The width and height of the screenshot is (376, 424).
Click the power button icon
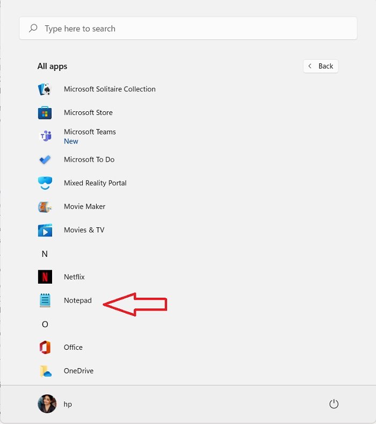[x=334, y=404]
